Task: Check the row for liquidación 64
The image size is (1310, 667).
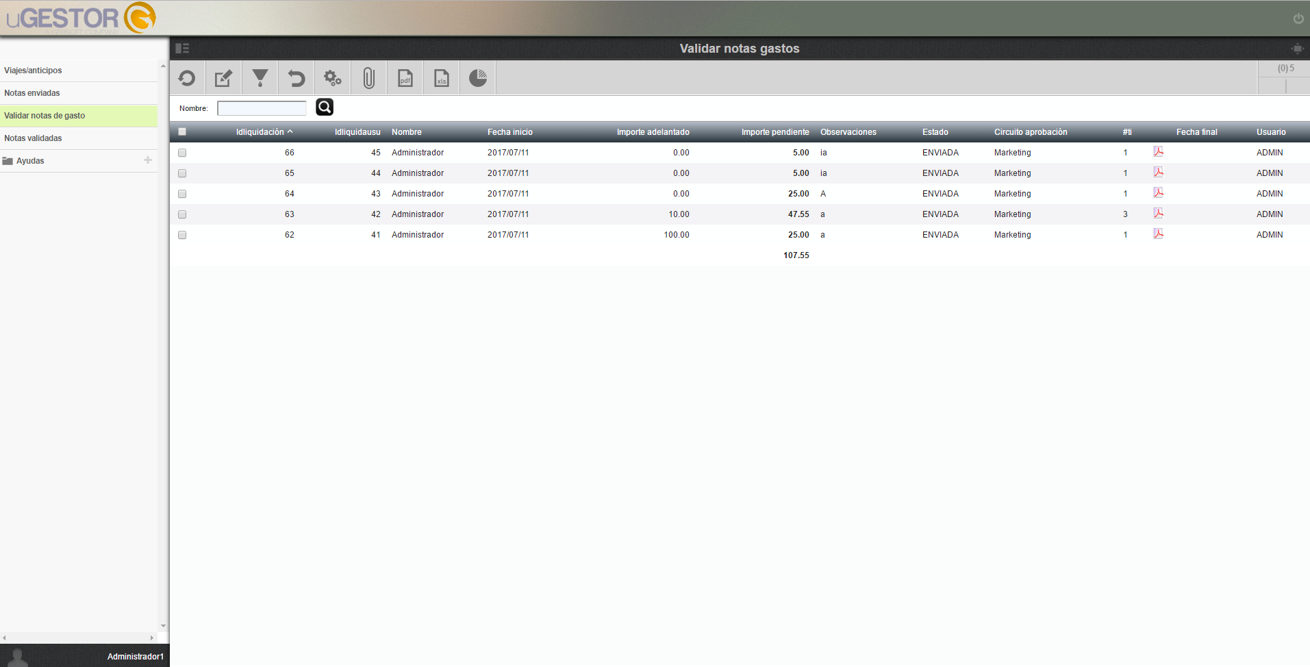Action: (182, 194)
